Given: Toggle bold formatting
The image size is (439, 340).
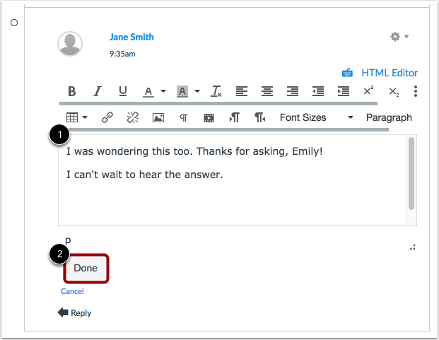Looking at the screenshot, I should click(71, 91).
